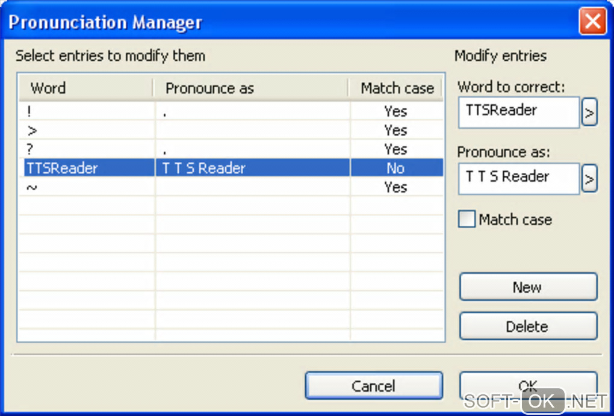Screen dimensions: 614x416
Task: Select the '>' word entry
Action: [x=32, y=131]
